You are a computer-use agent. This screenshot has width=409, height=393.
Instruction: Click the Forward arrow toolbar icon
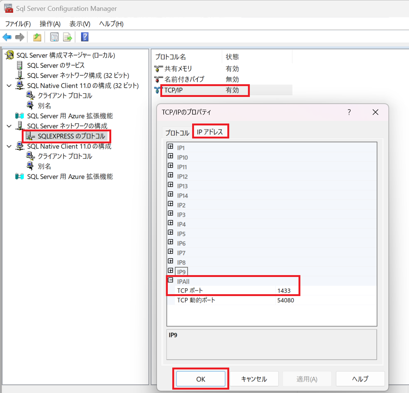coord(20,37)
